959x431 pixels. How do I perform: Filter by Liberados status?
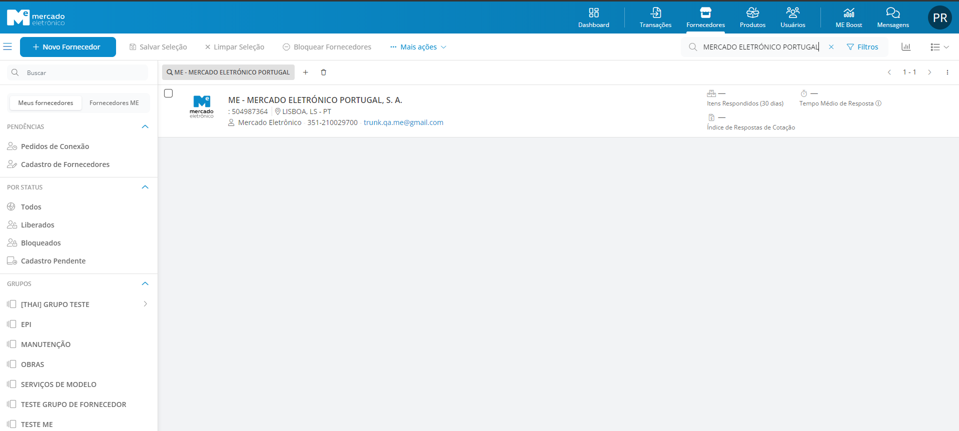(38, 225)
